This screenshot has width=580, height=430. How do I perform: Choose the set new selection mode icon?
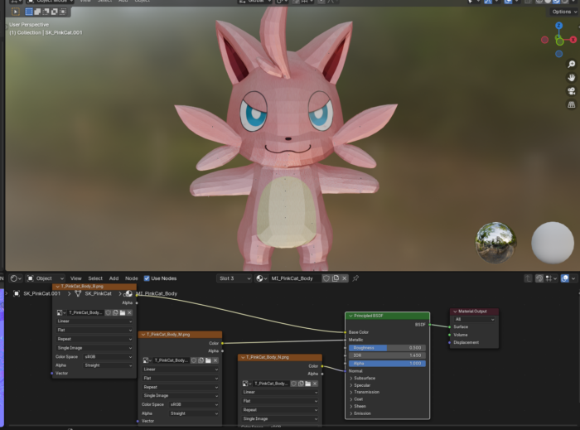29,12
